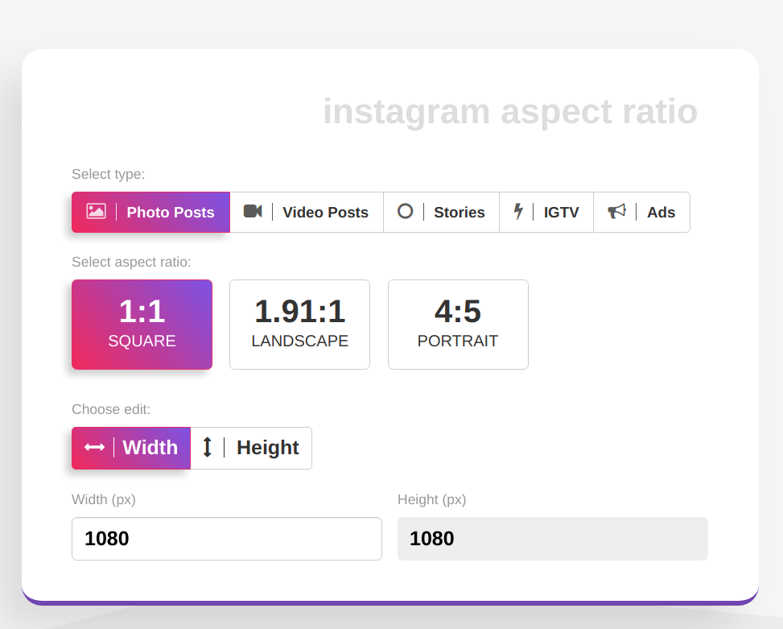The image size is (783, 629).
Task: Choose the IGTV type tab
Action: (546, 213)
